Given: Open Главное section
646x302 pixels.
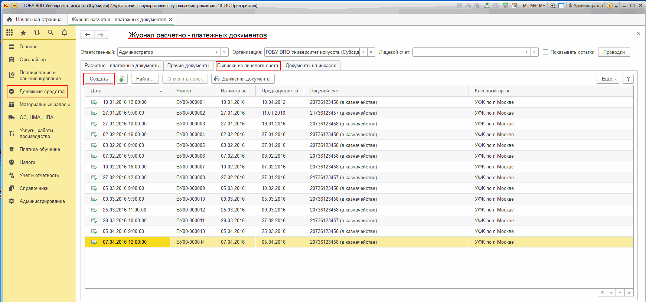Looking at the screenshot, I should coord(29,46).
